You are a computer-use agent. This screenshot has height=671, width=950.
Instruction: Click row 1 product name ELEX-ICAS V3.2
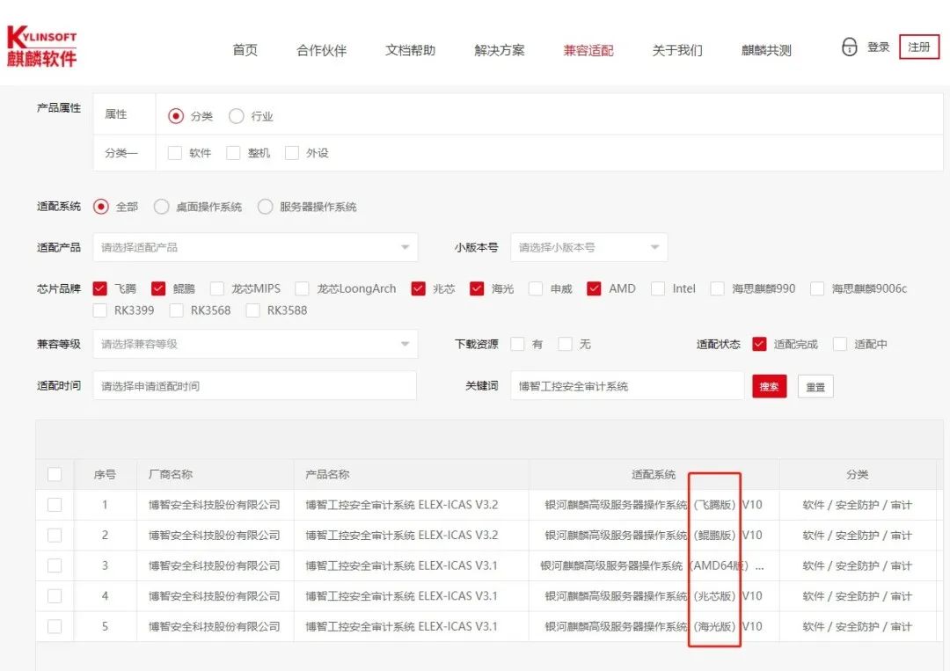[x=402, y=505]
